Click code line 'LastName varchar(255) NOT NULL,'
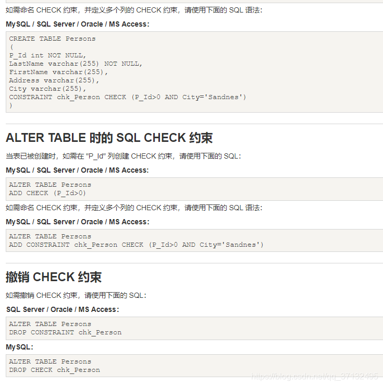 click(x=76, y=64)
